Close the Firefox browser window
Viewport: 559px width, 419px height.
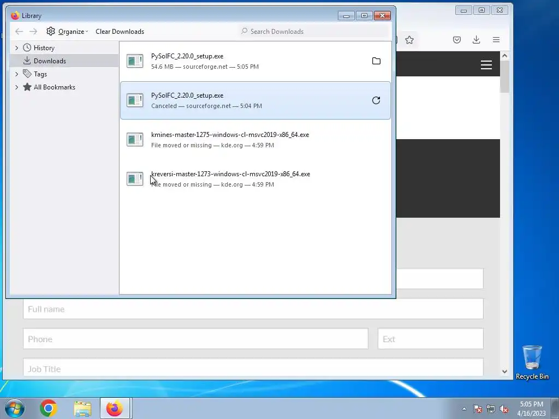click(x=499, y=10)
